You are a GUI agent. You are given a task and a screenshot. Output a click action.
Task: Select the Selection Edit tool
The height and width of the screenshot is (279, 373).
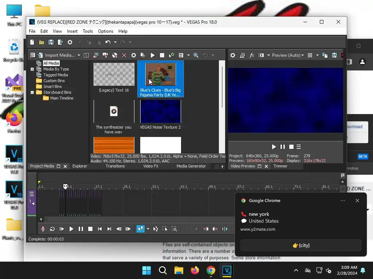165,229
